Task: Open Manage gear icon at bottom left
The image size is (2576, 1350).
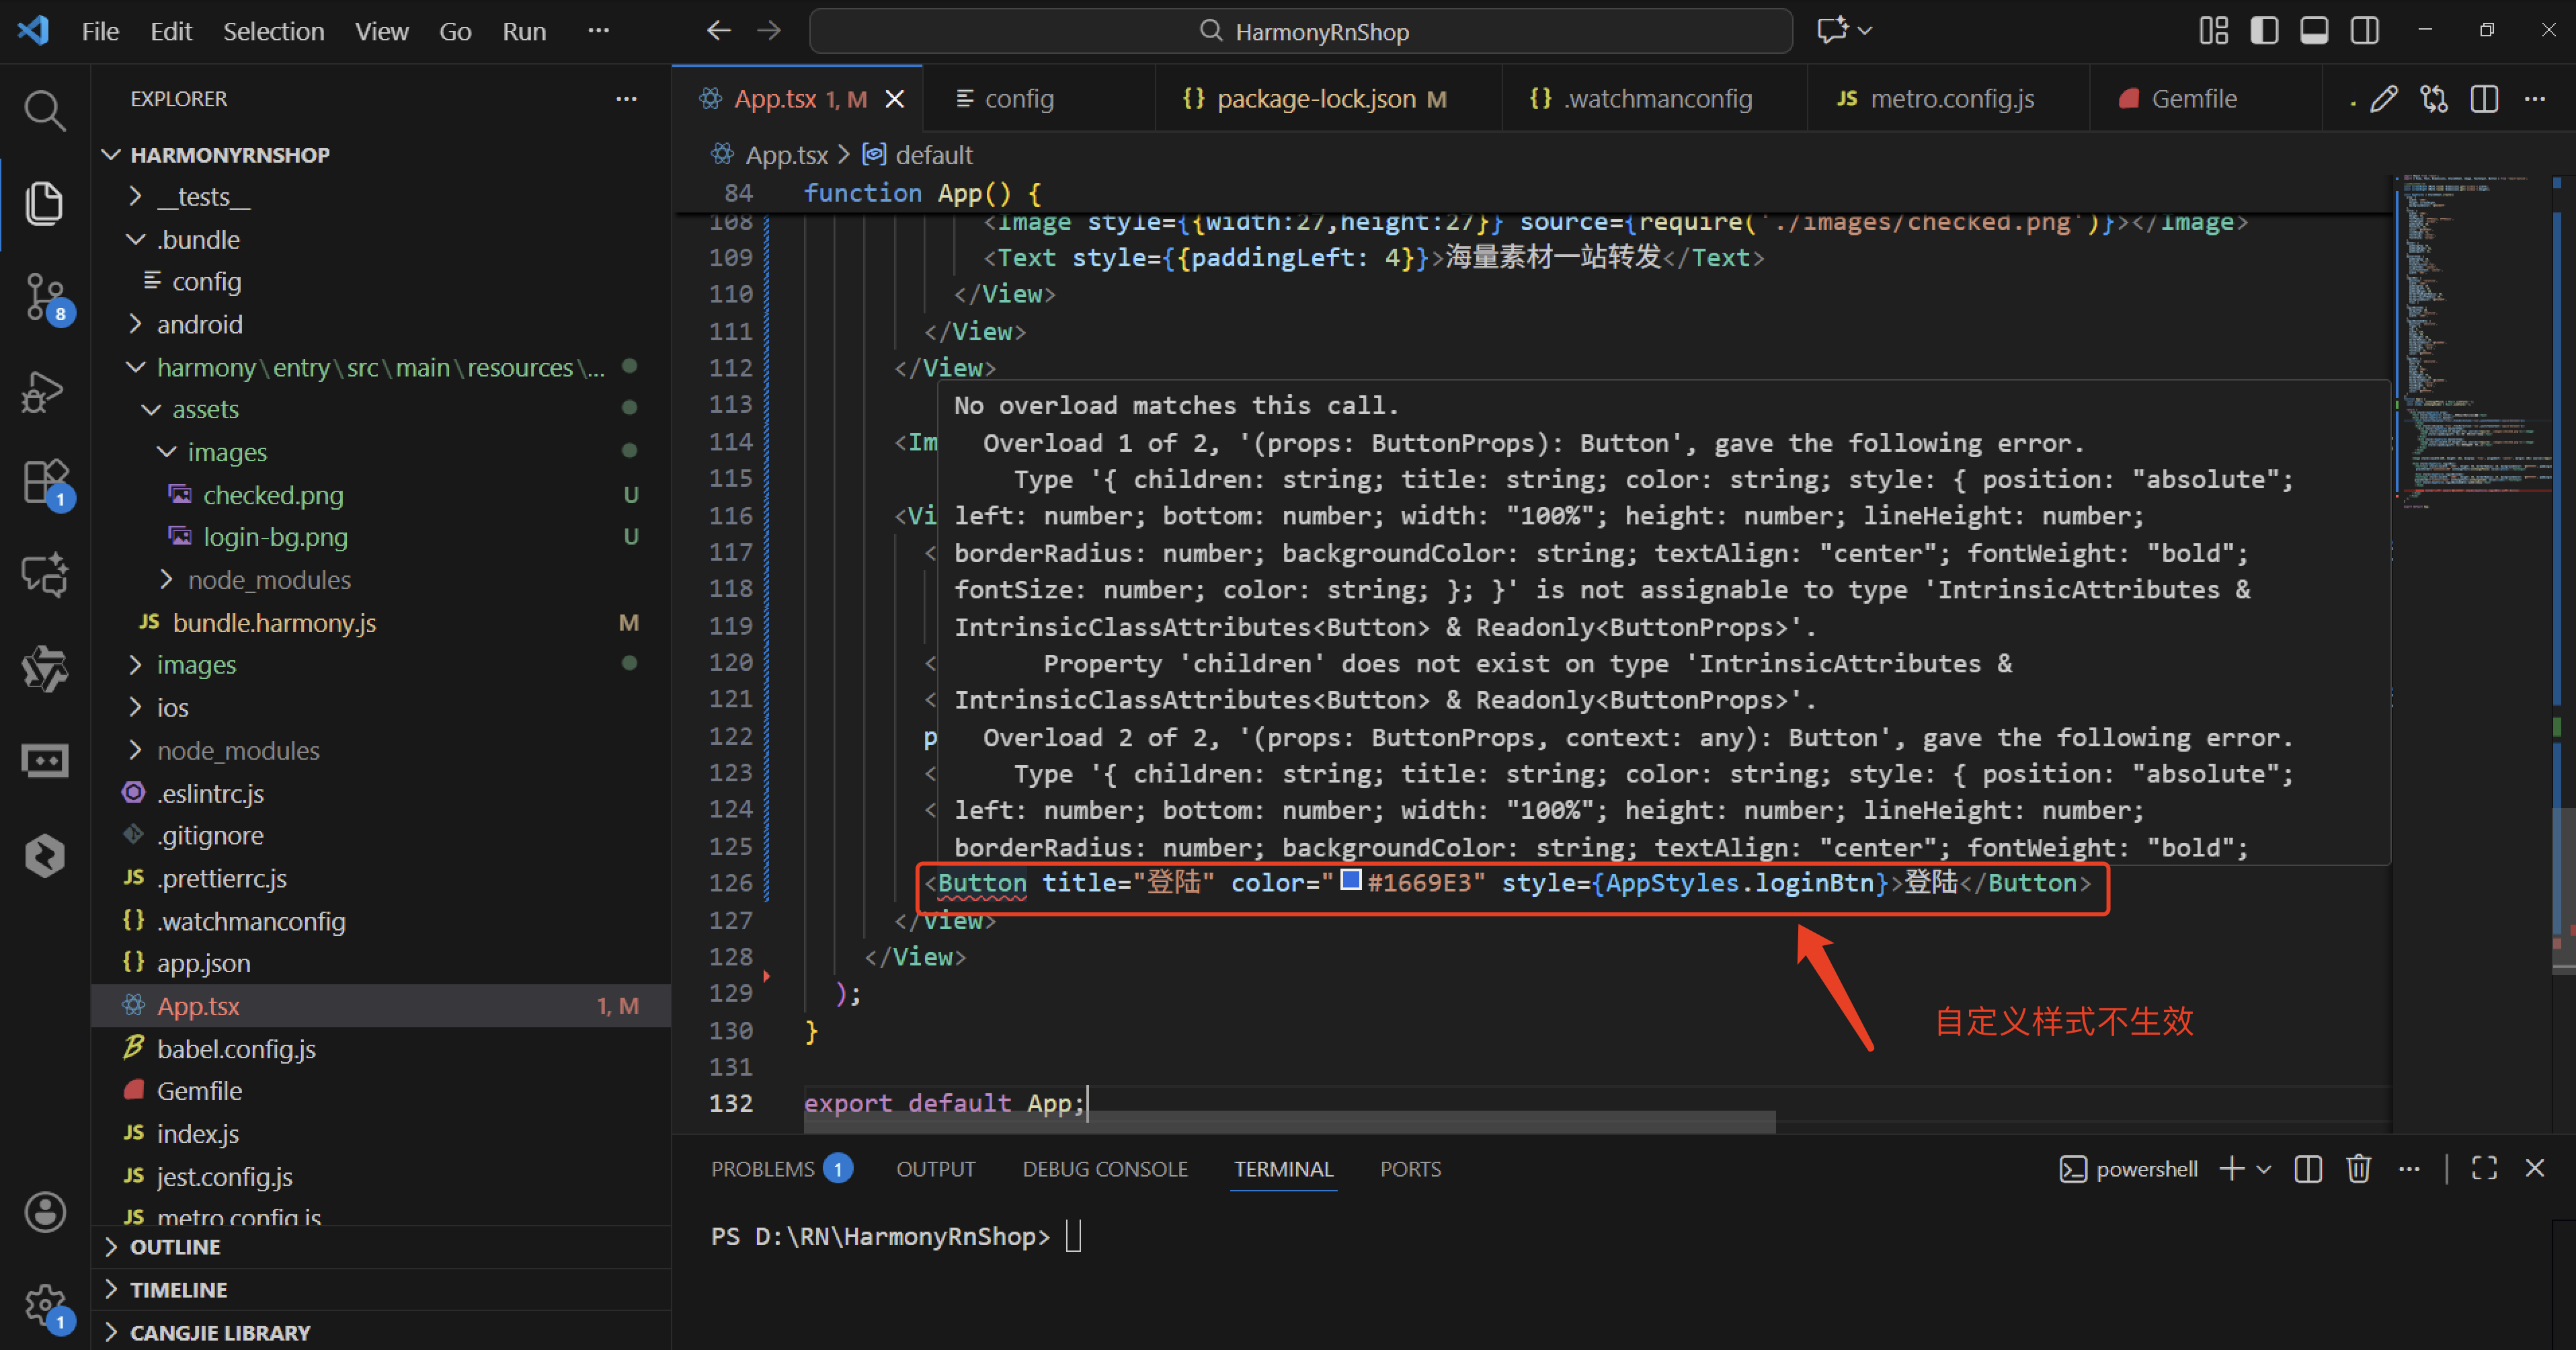Action: 44,1304
